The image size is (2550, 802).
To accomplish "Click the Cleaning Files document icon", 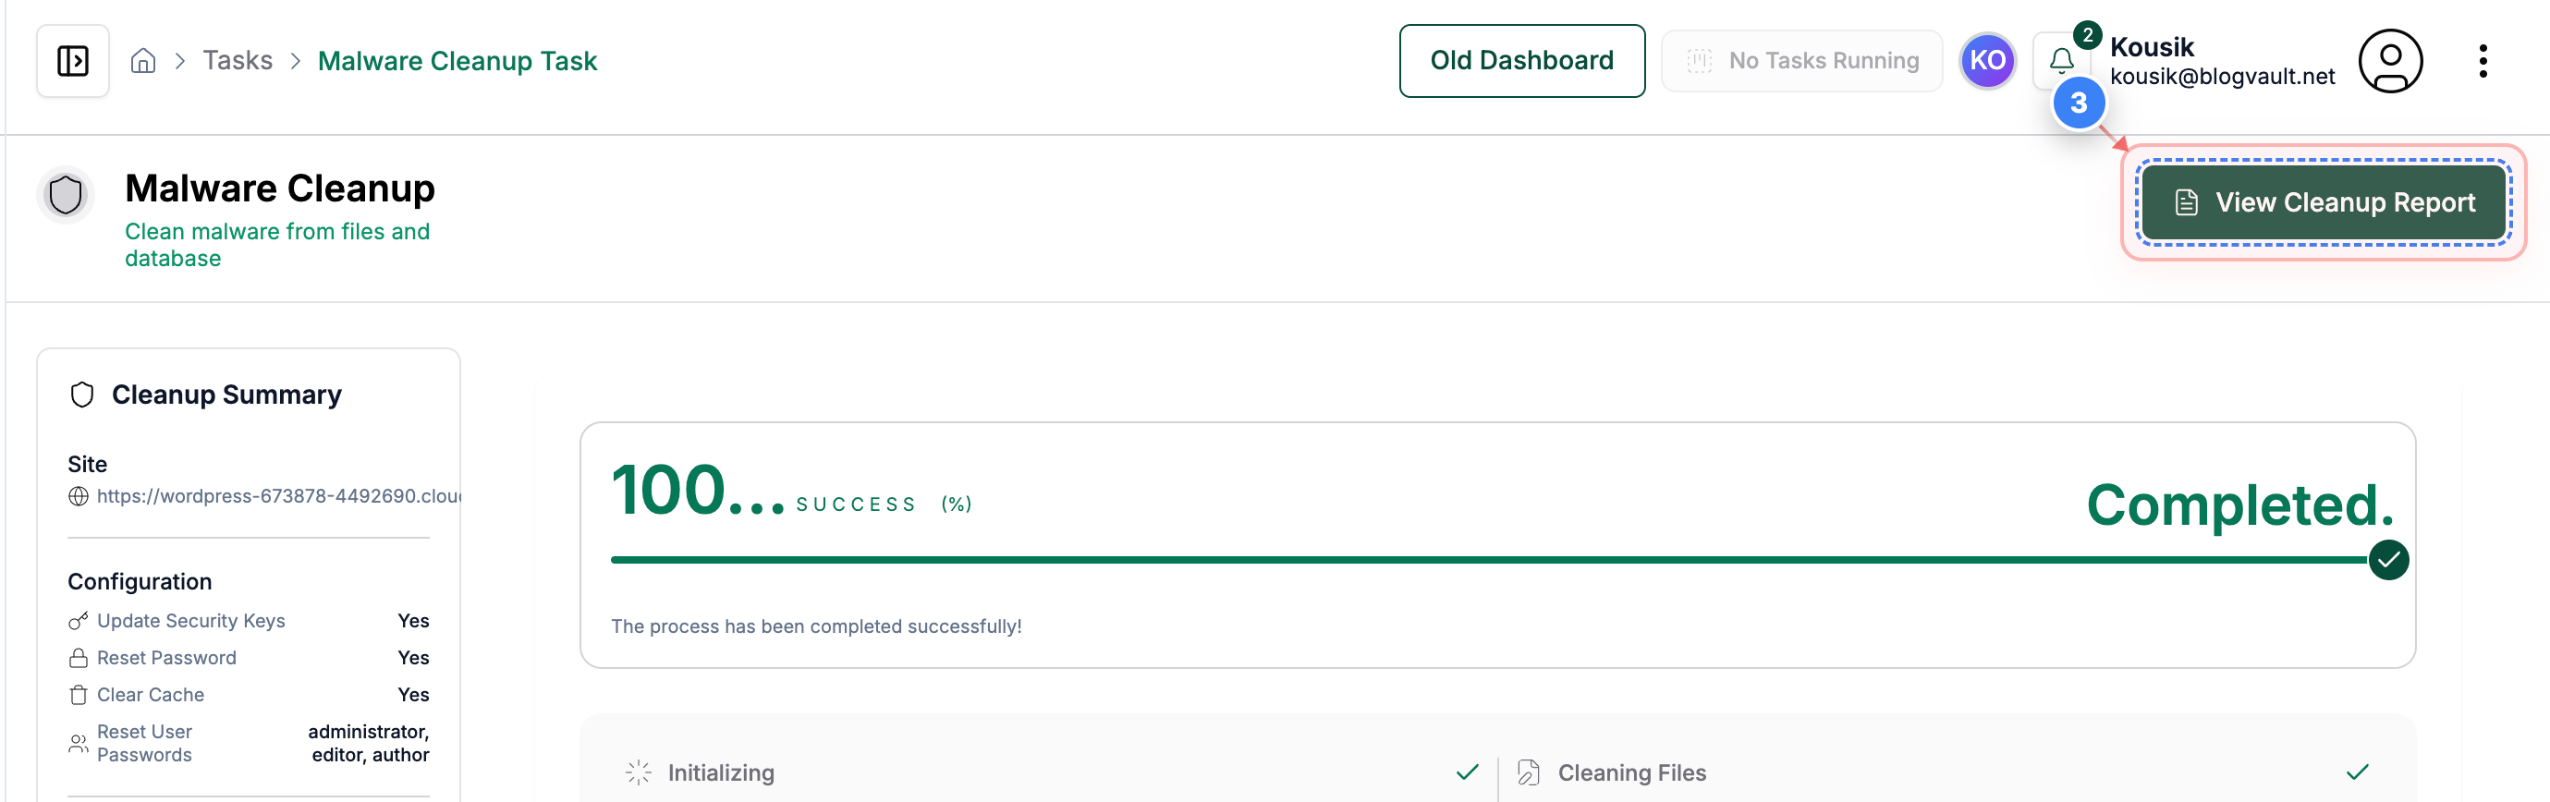I will tap(1528, 772).
